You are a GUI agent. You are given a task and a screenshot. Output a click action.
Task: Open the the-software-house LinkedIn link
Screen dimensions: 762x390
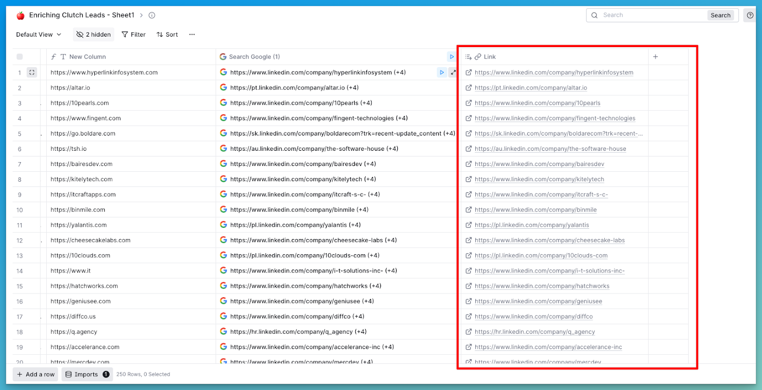(x=550, y=149)
